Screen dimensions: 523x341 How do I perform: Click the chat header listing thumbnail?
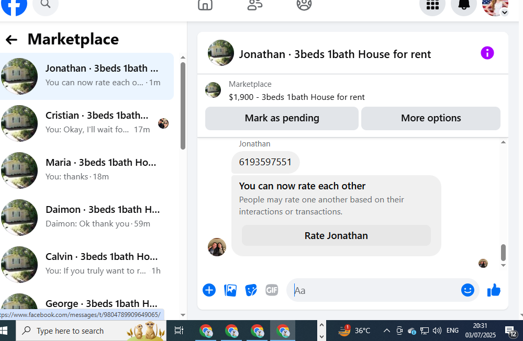coord(221,53)
